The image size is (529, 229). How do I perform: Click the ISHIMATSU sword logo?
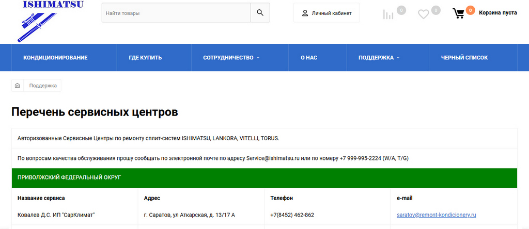pos(50,21)
